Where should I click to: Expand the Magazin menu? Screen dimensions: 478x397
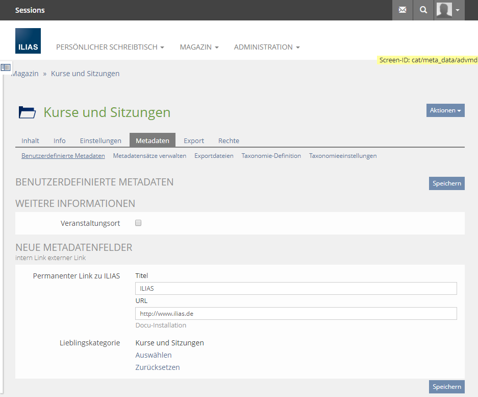click(x=199, y=47)
